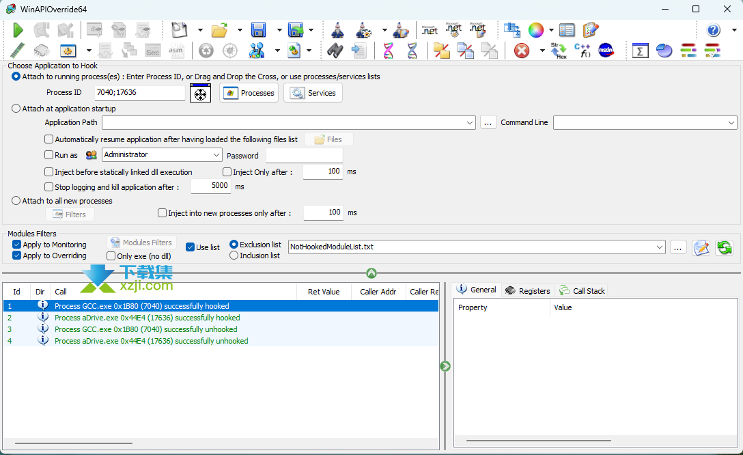
Task: Click the open folder toolbar icon
Action: pyautogui.click(x=219, y=30)
